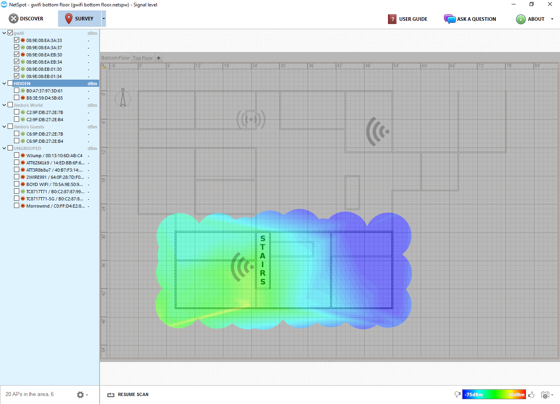
Task: Check the HIDDEN group checkbox
Action: pos(10,83)
